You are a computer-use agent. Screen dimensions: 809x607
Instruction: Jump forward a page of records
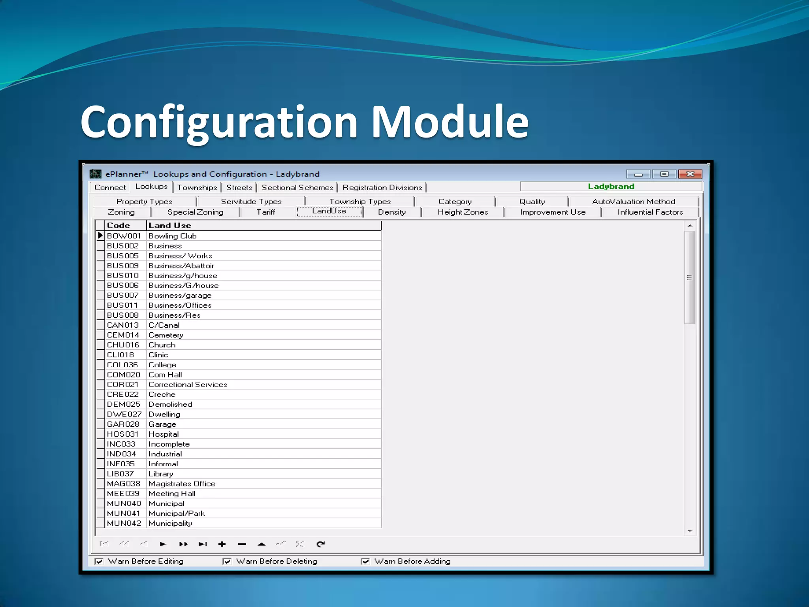click(x=183, y=544)
